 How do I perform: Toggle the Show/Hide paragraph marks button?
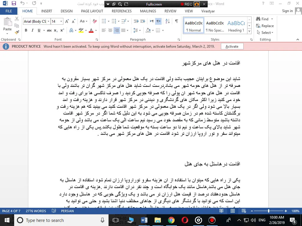176,21
